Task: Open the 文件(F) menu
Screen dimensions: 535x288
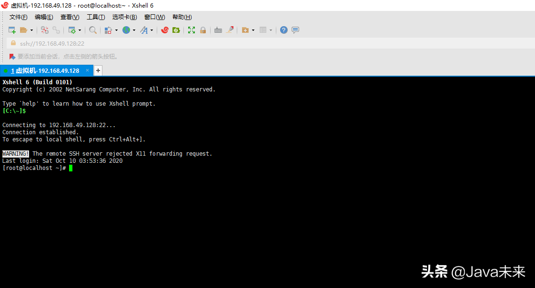Action: (x=19, y=17)
